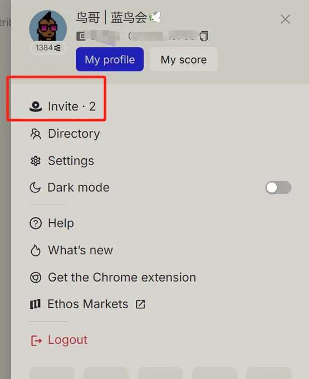Click the wallet icon beside address

[x=81, y=36]
